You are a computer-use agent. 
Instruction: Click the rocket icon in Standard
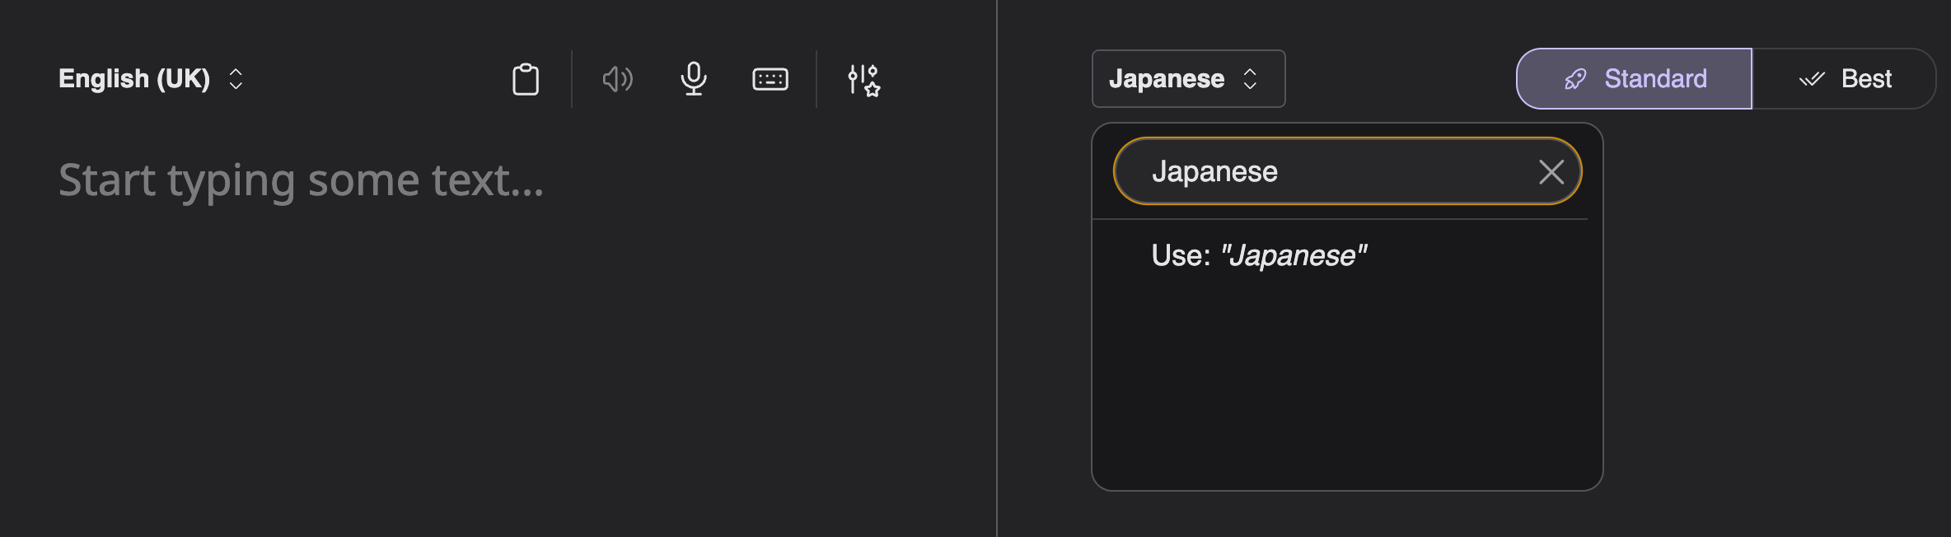point(1575,79)
